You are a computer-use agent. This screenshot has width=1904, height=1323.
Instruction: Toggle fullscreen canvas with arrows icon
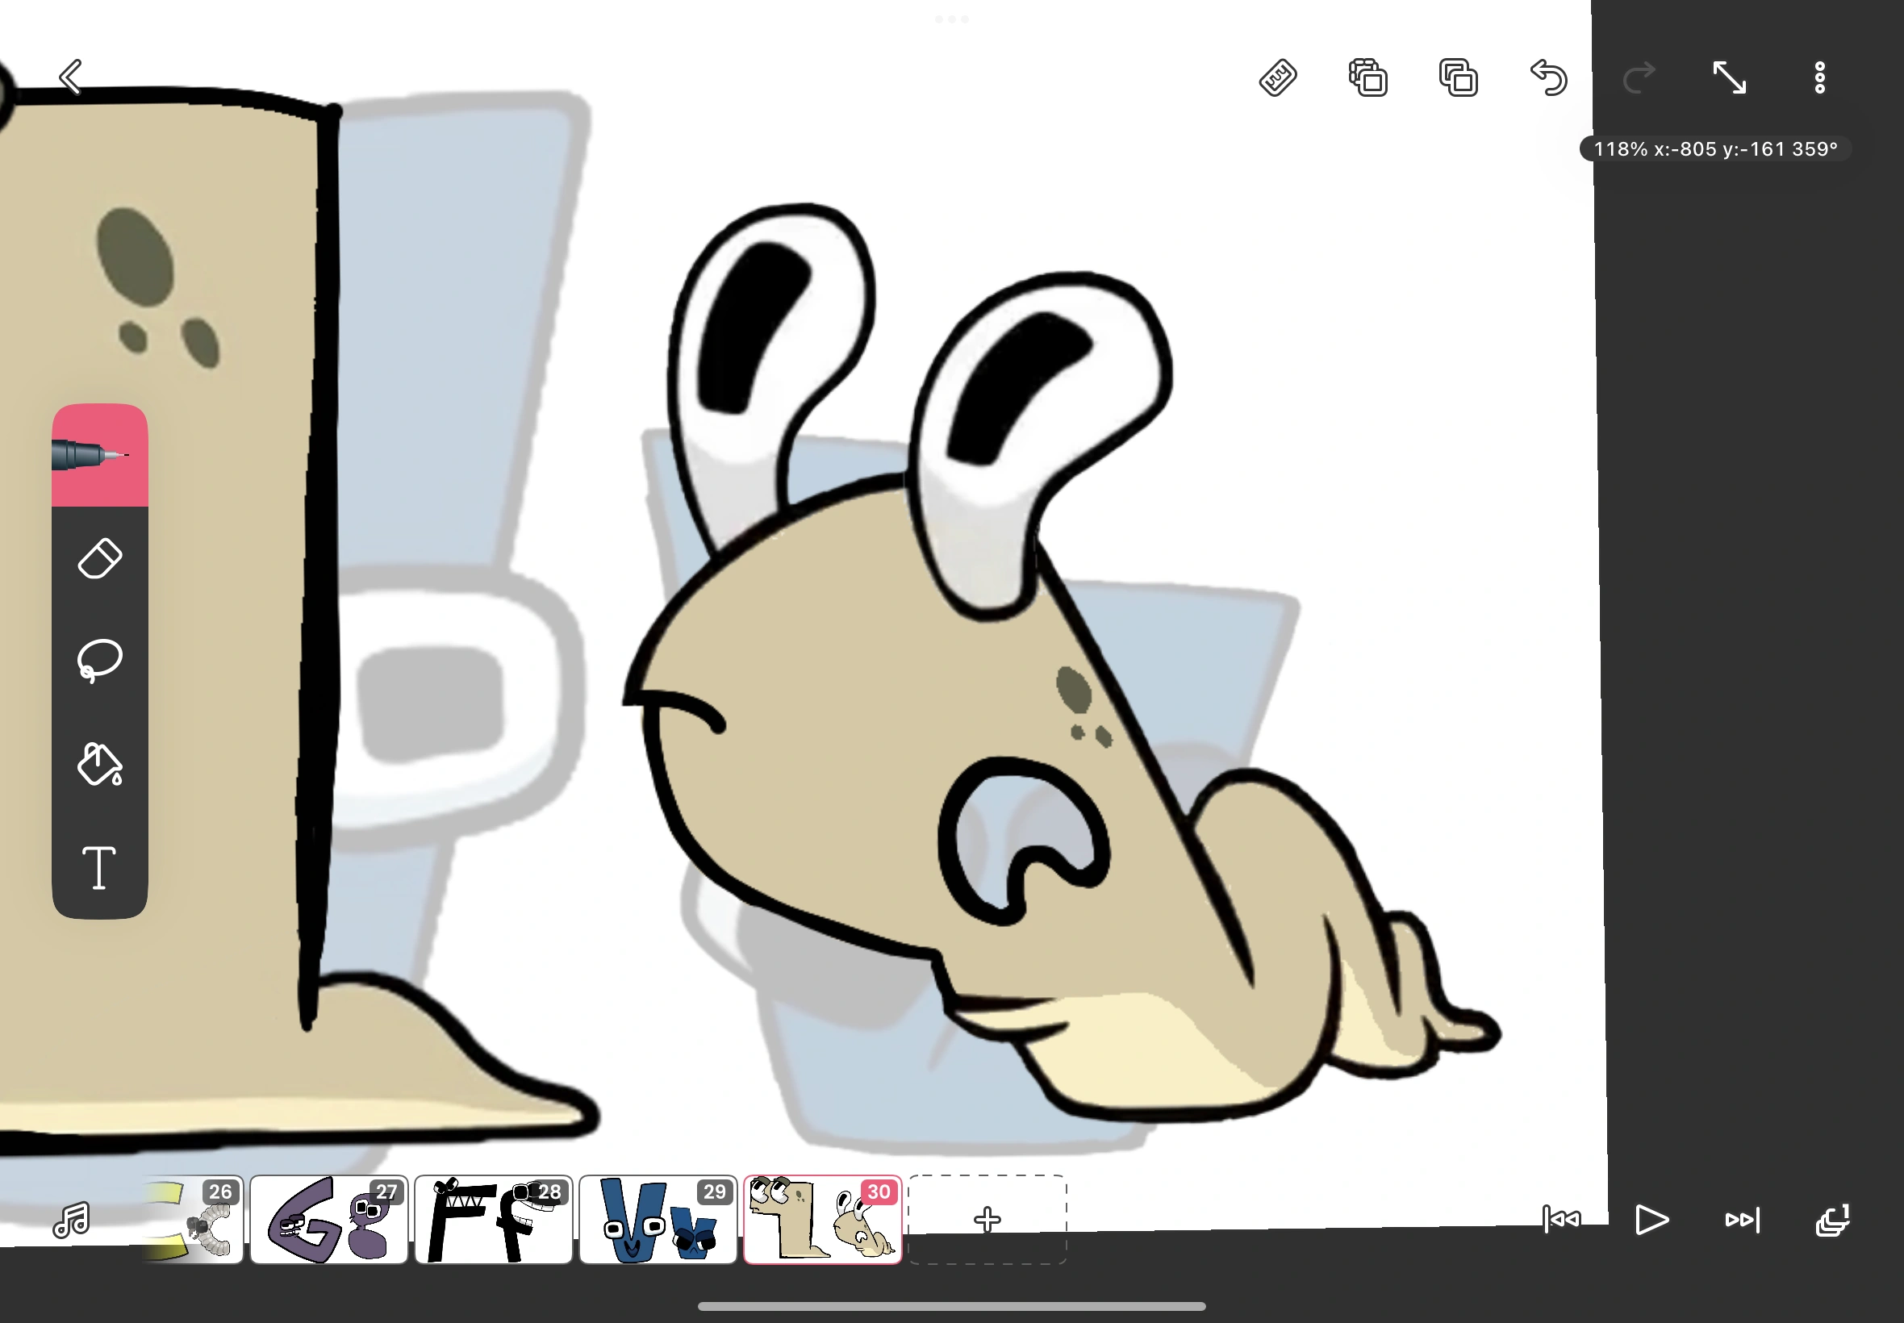pyautogui.click(x=1729, y=78)
